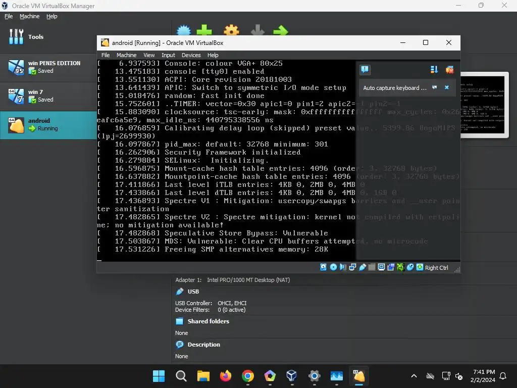Screen dimensions: 517x388
Task: Click the Add machine green plus icon
Action: 204,30
